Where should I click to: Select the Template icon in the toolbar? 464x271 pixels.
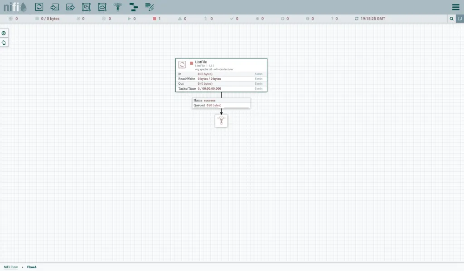coord(133,7)
